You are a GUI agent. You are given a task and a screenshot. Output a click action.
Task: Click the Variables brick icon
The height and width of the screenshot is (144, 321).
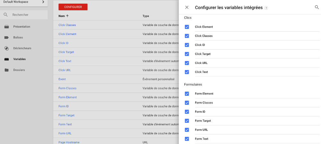click(x=6, y=59)
